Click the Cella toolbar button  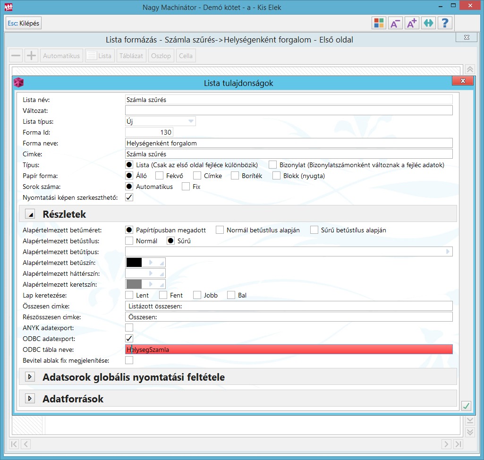(x=186, y=56)
